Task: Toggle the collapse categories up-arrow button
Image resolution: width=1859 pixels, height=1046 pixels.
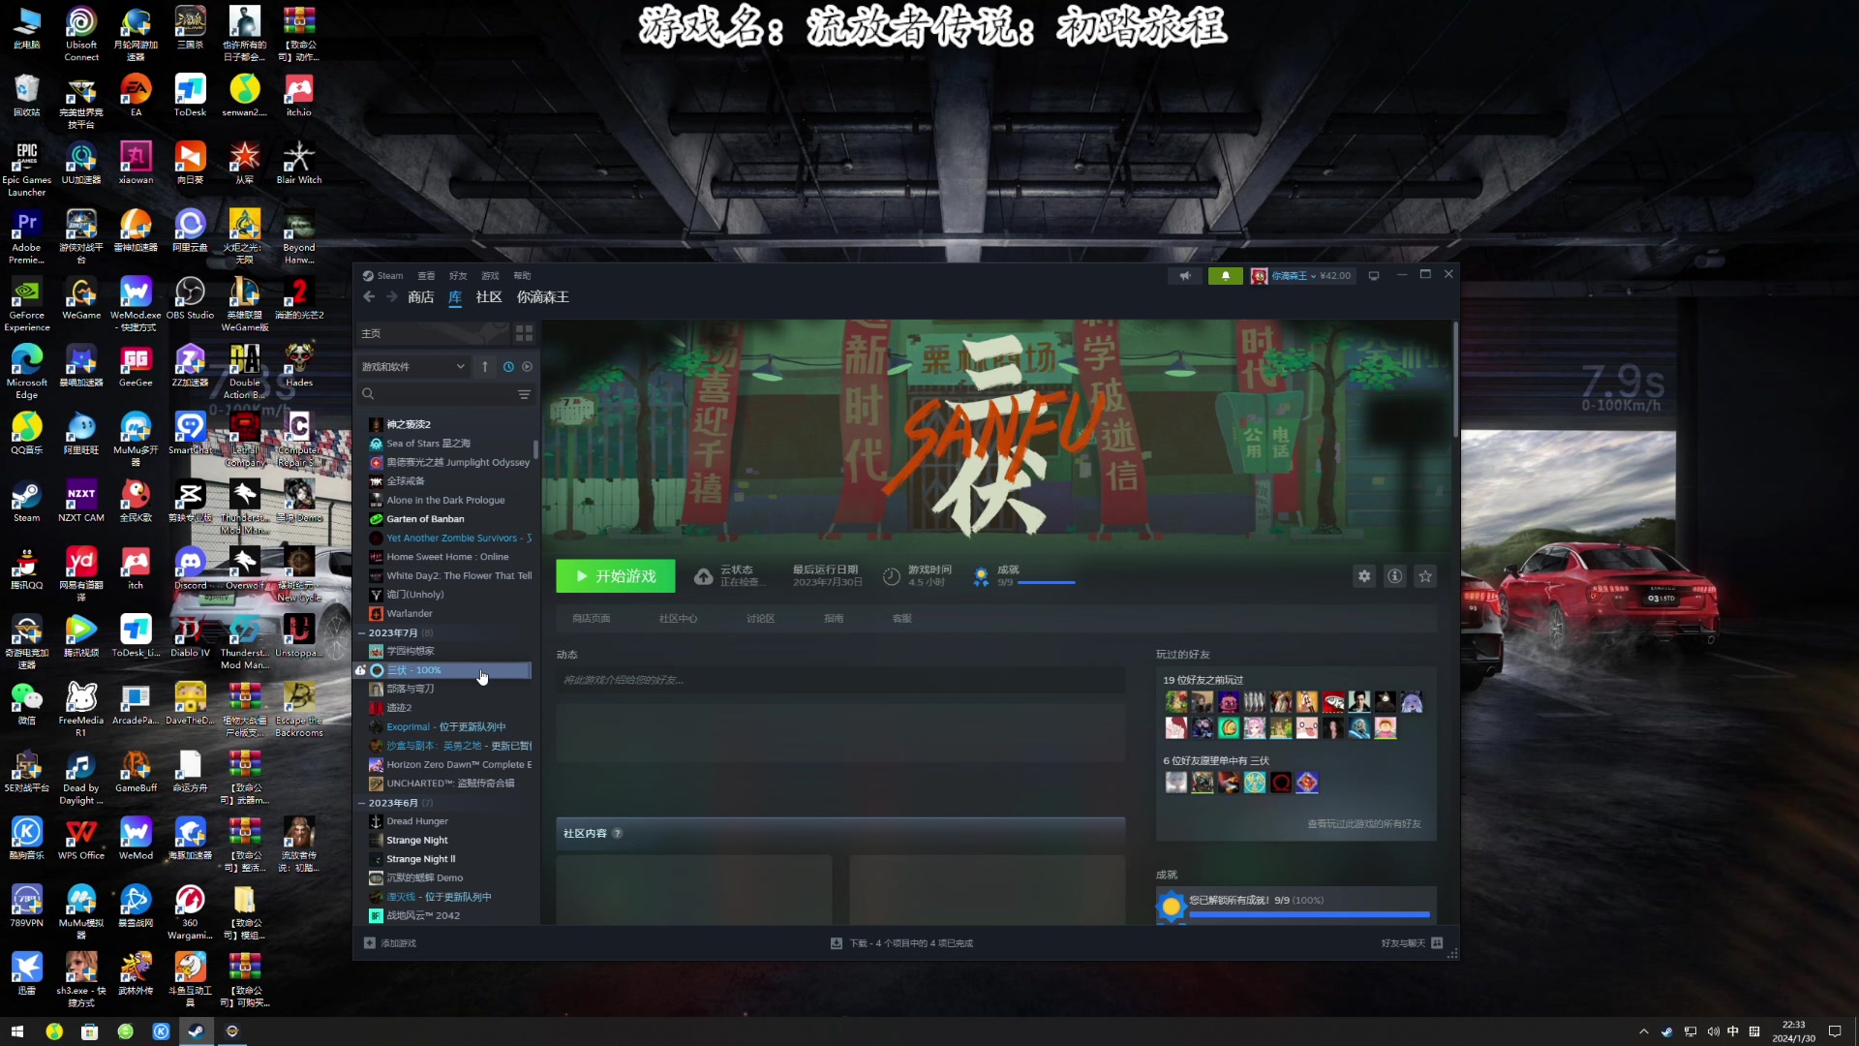Action: coord(485,367)
